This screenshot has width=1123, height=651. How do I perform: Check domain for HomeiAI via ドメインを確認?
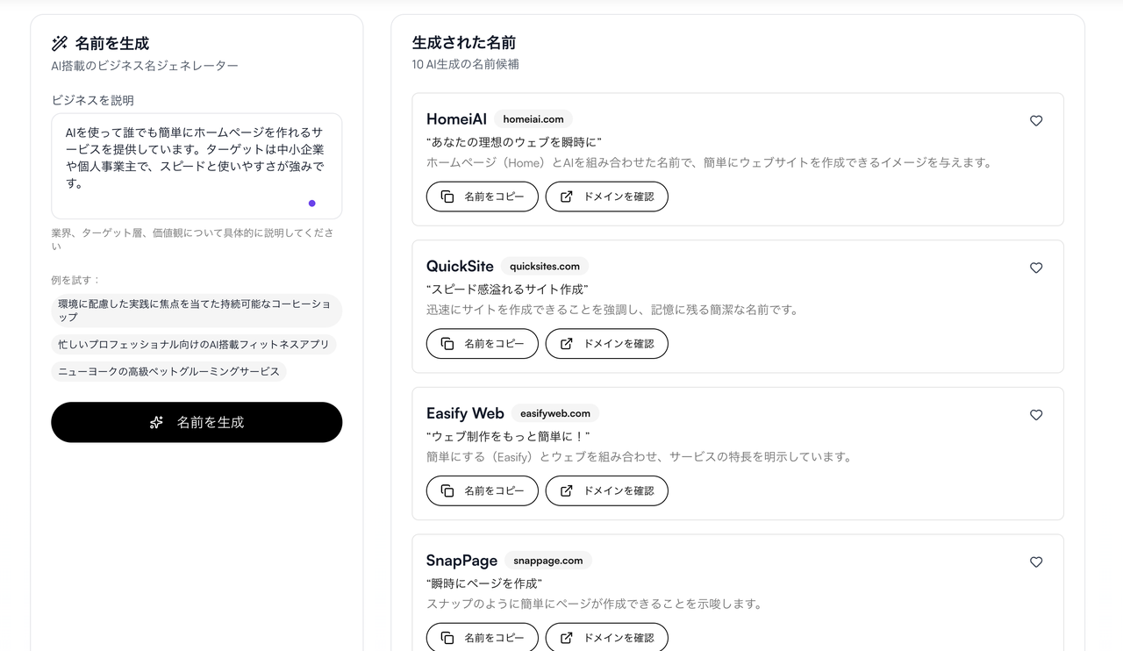pyautogui.click(x=607, y=197)
